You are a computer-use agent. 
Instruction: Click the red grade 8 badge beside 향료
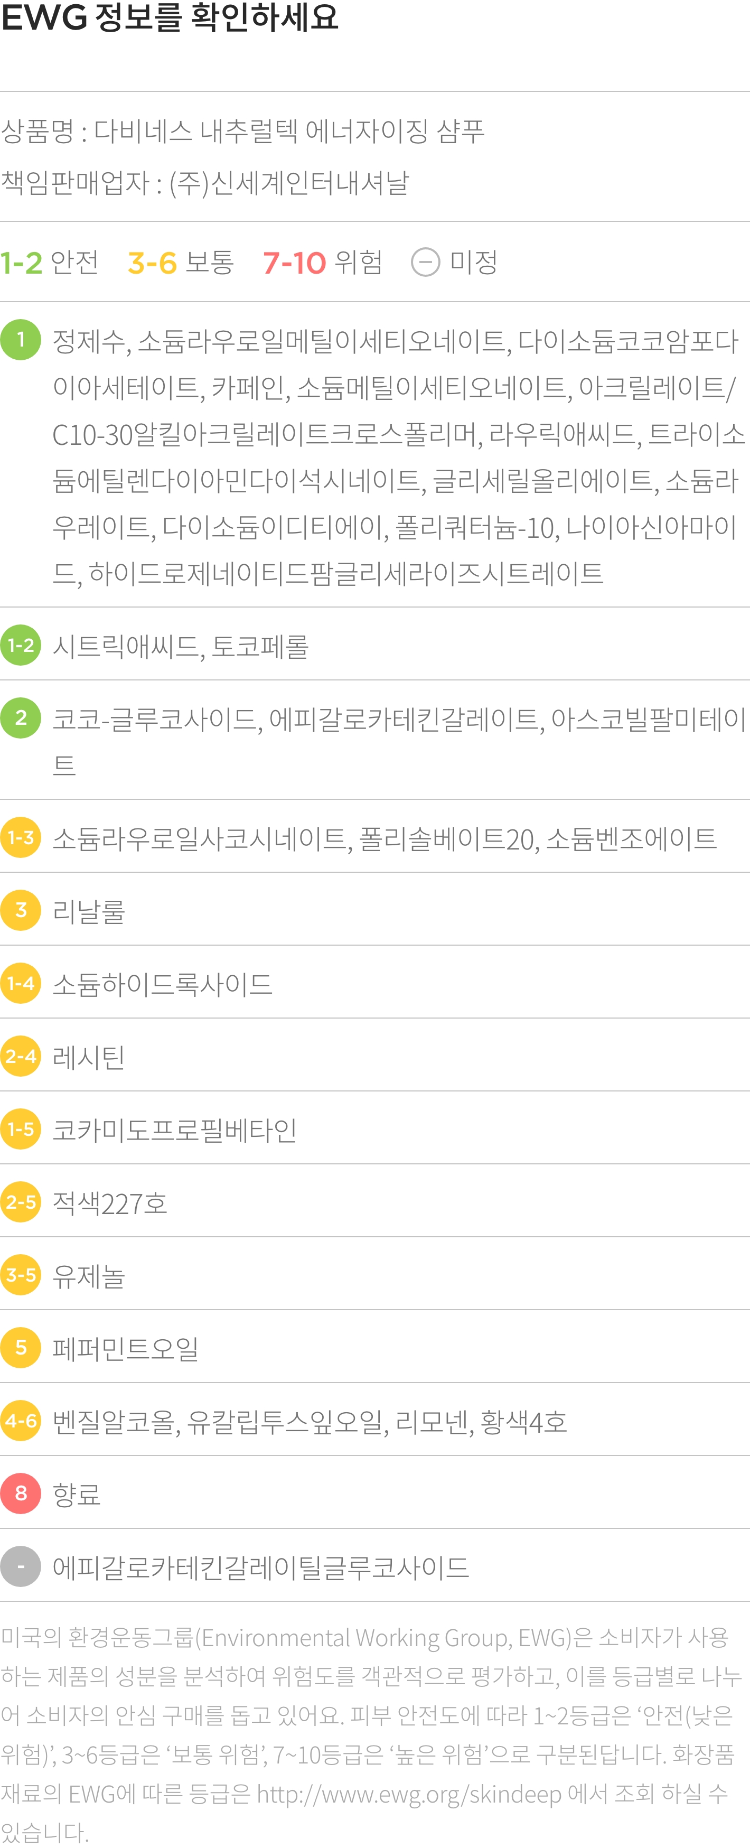coord(21,1493)
